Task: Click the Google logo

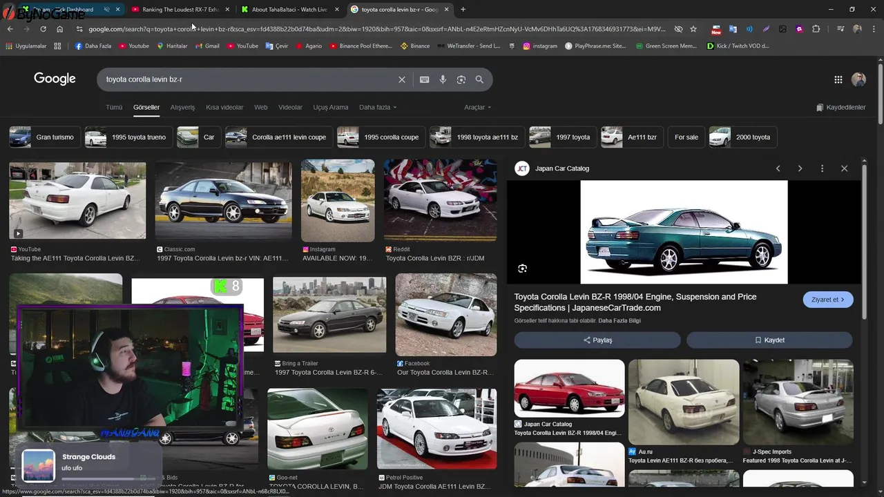Action: (x=55, y=79)
